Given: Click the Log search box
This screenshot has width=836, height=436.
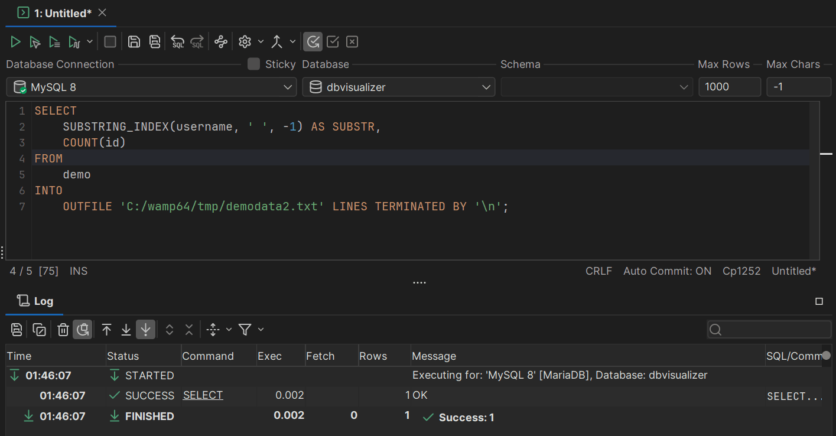Looking at the screenshot, I should 768,329.
